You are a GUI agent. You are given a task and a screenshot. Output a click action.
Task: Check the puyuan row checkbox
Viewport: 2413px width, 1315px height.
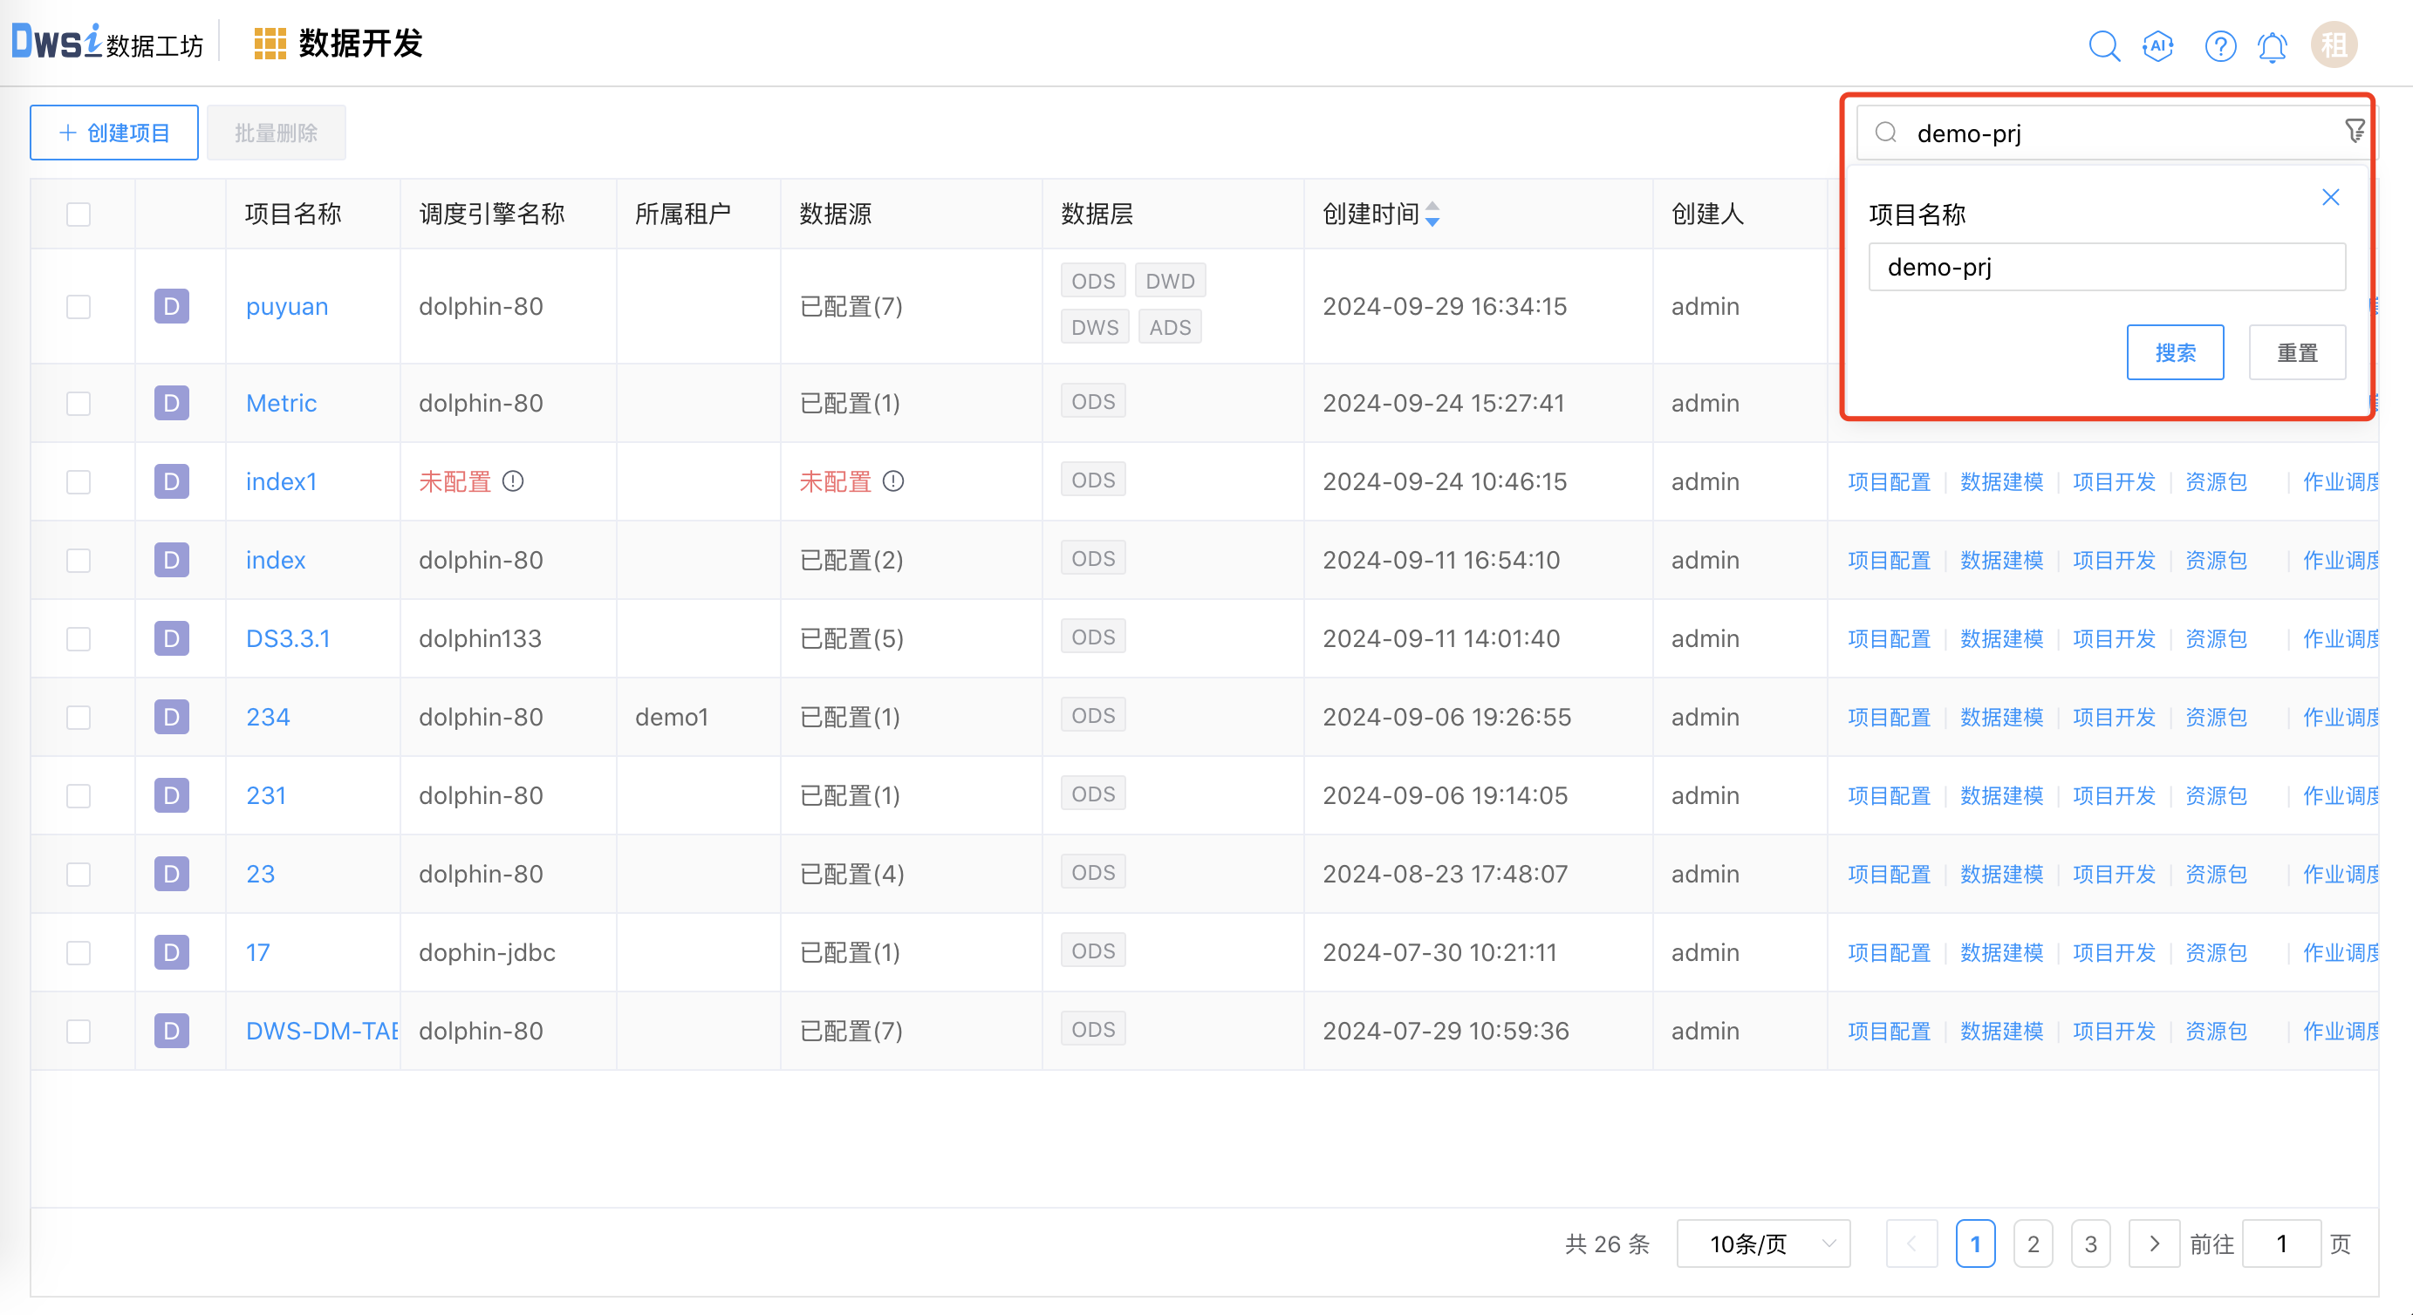79,306
